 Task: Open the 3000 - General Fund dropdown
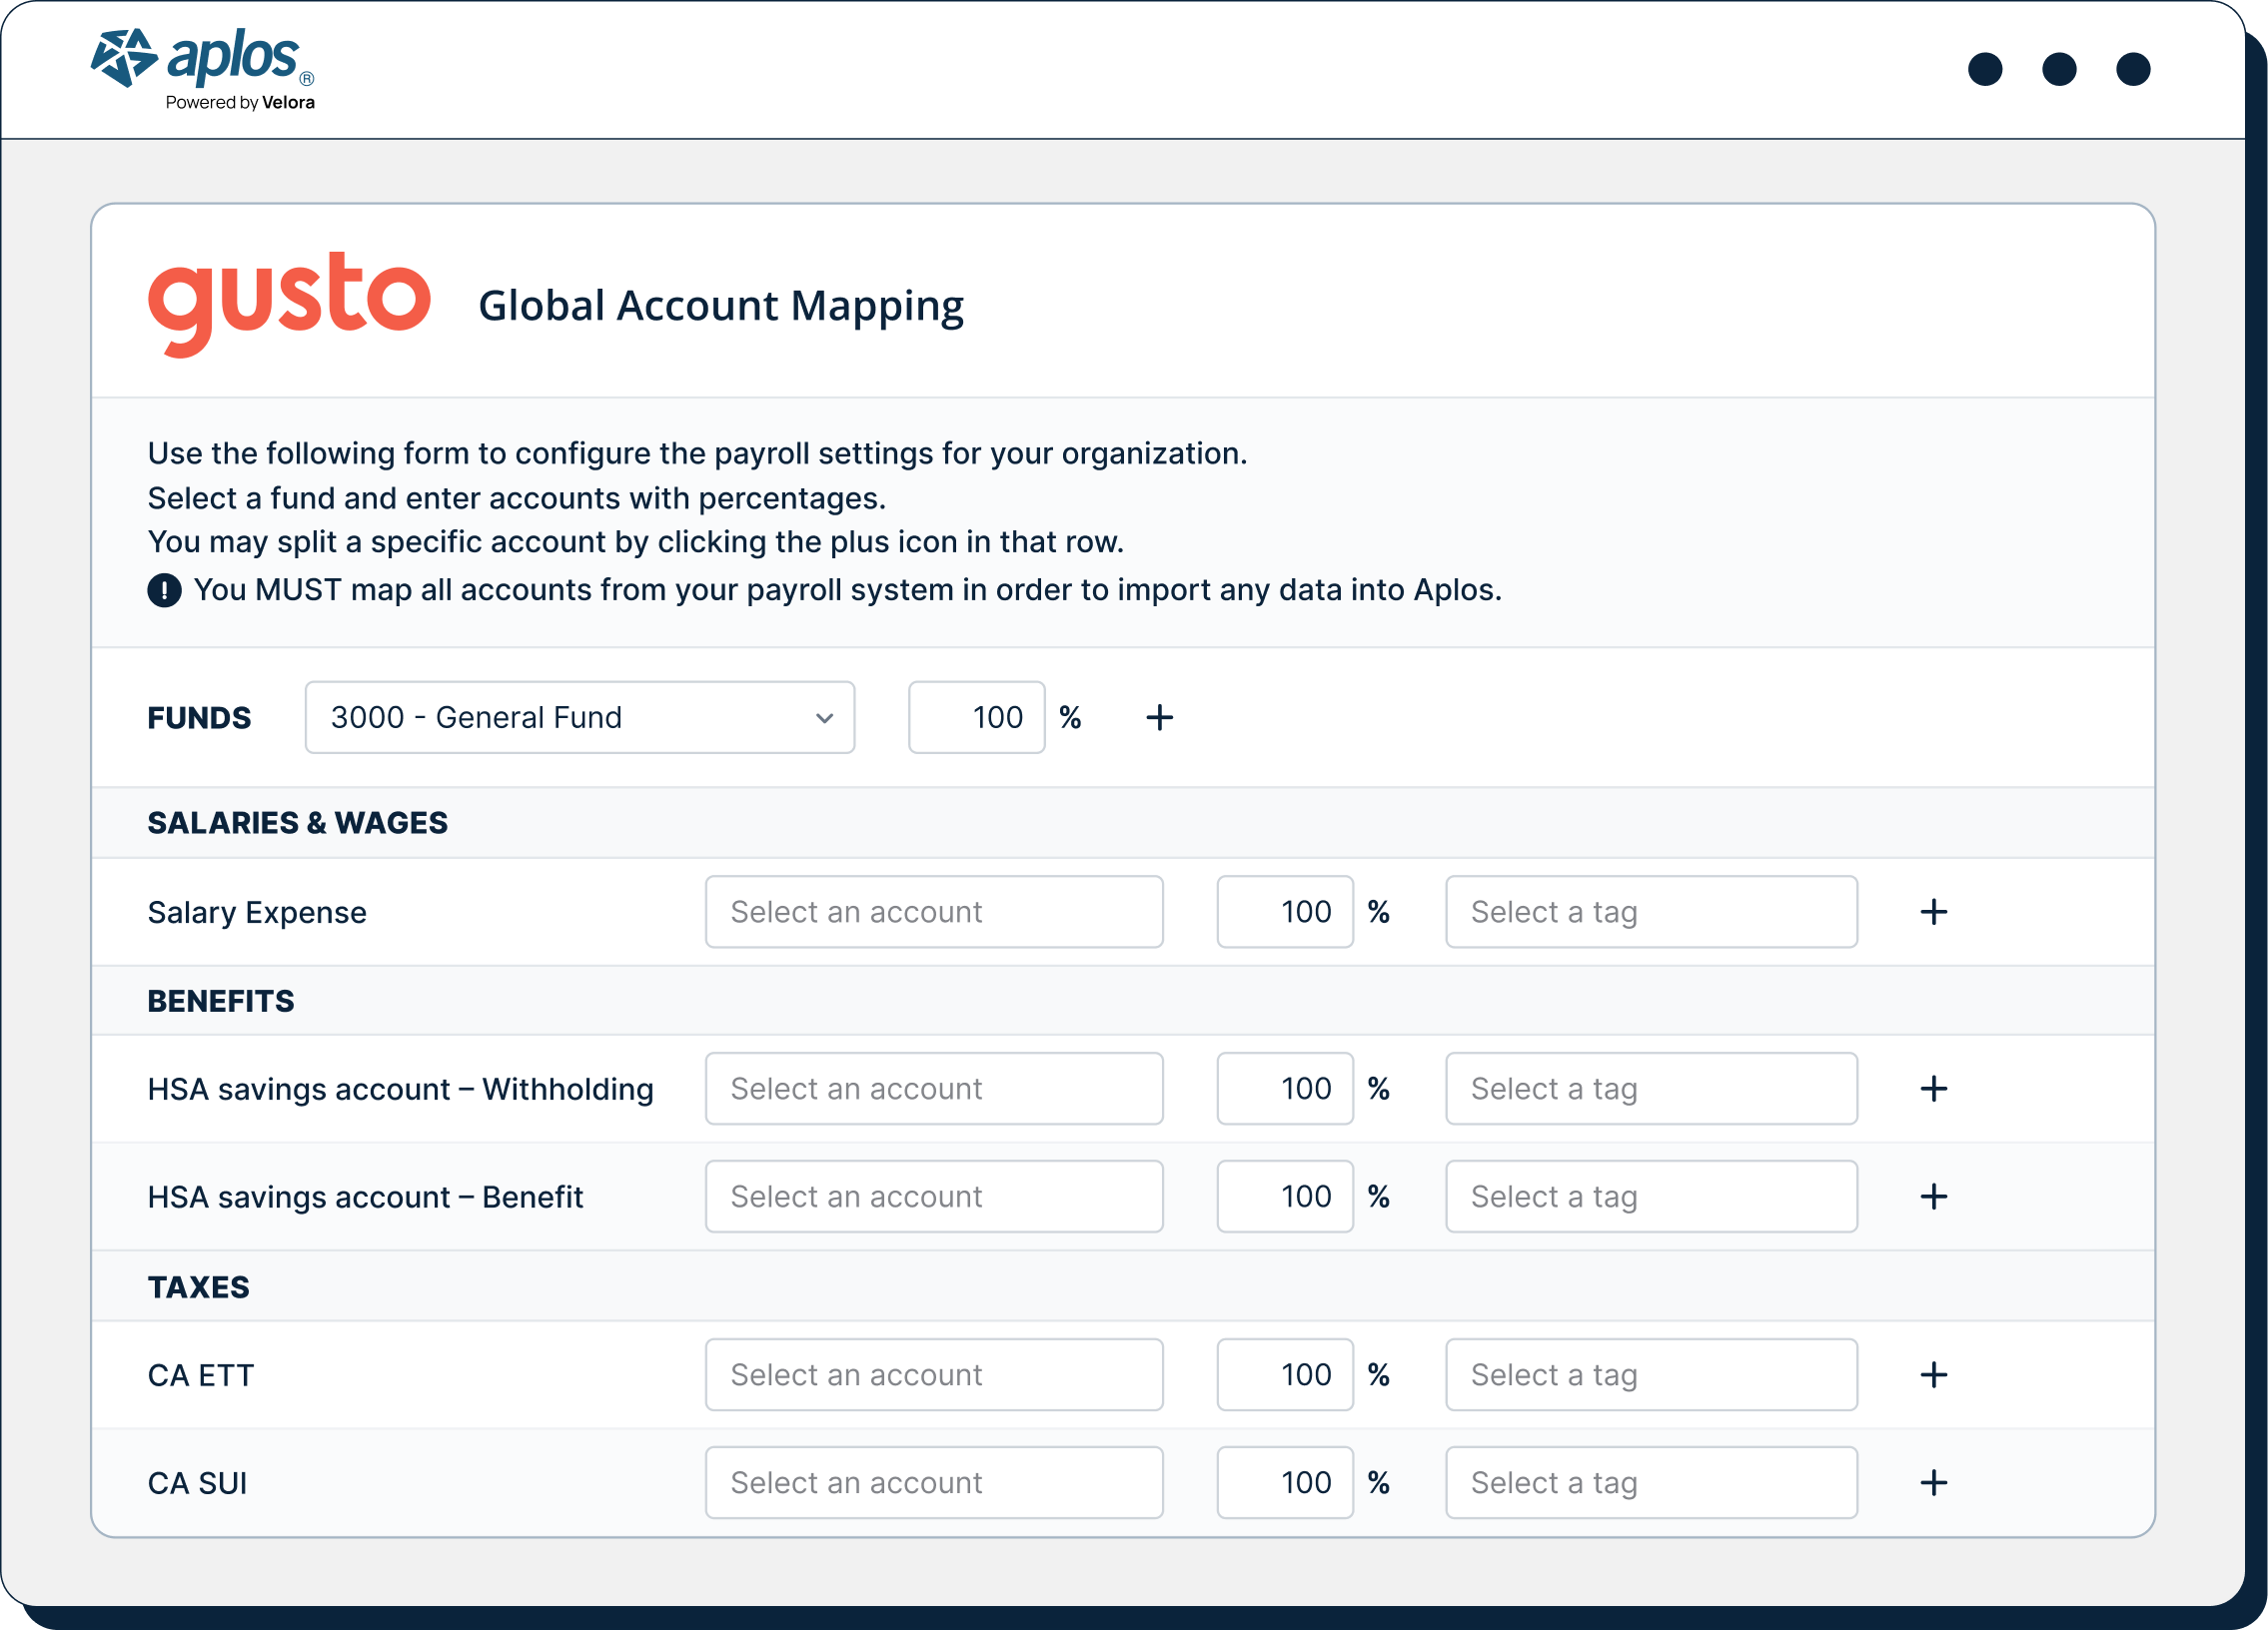point(580,717)
